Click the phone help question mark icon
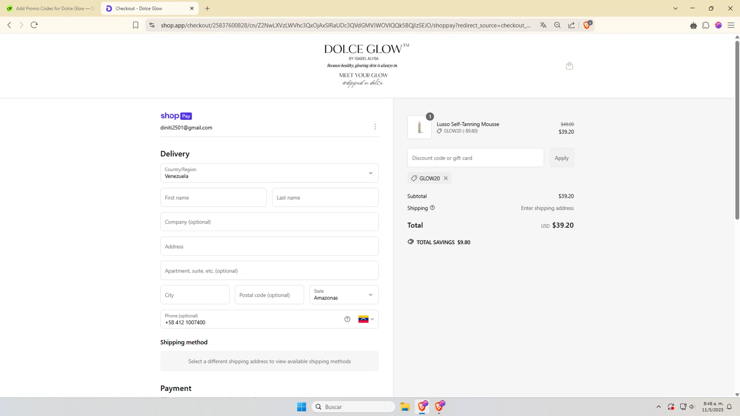Image resolution: width=740 pixels, height=416 pixels. [x=347, y=319]
